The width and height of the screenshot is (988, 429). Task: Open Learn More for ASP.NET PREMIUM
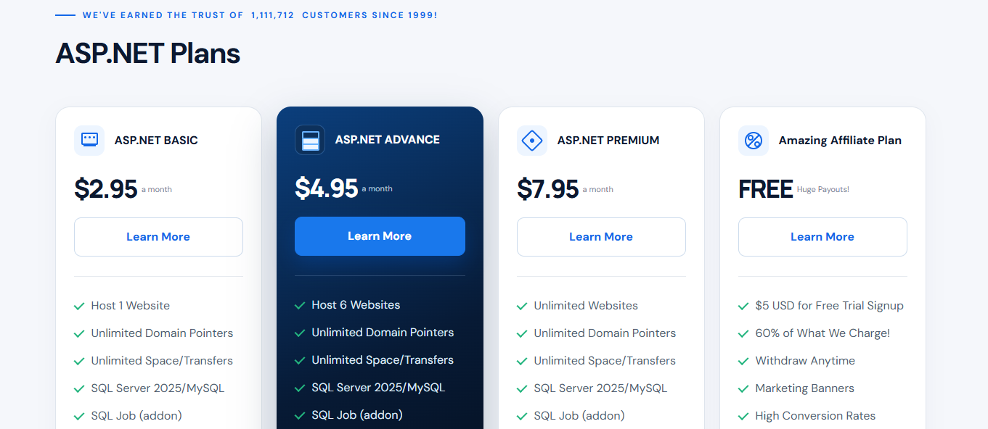click(x=601, y=237)
